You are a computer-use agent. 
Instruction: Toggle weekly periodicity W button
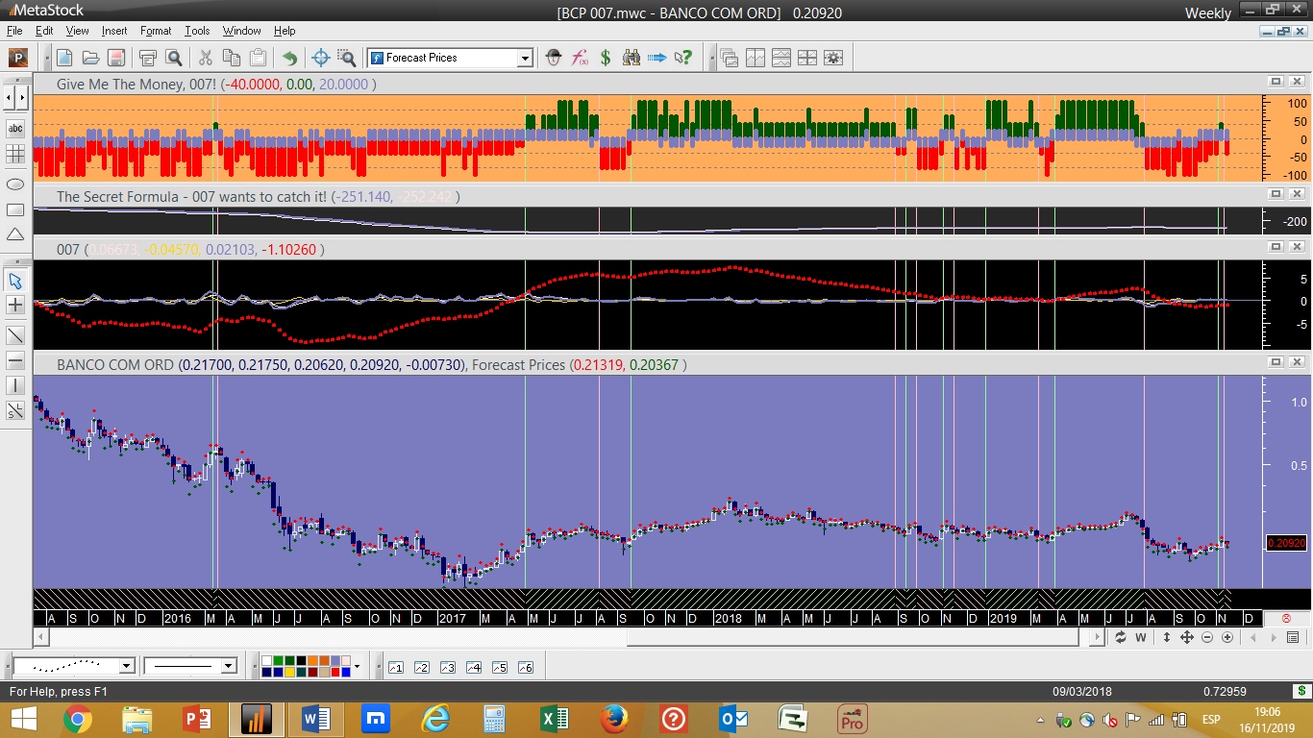(1141, 637)
